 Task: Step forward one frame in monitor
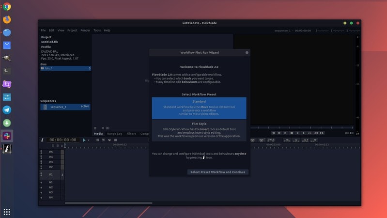pyautogui.click(x=279, y=133)
